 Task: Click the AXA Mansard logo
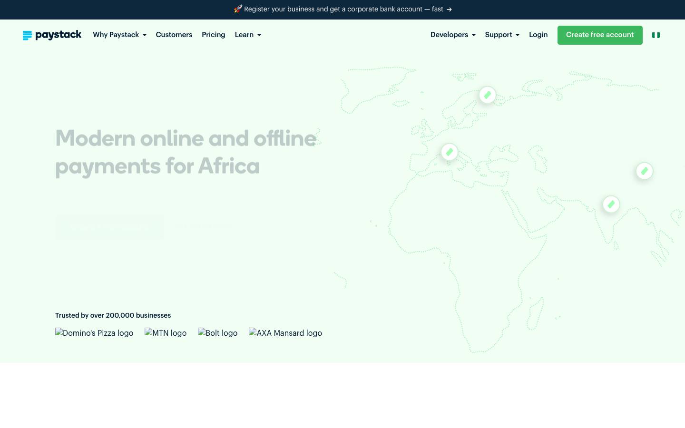[x=285, y=333]
